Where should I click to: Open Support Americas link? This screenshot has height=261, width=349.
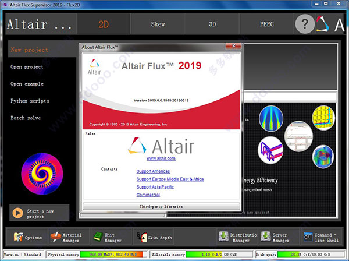coord(153,171)
